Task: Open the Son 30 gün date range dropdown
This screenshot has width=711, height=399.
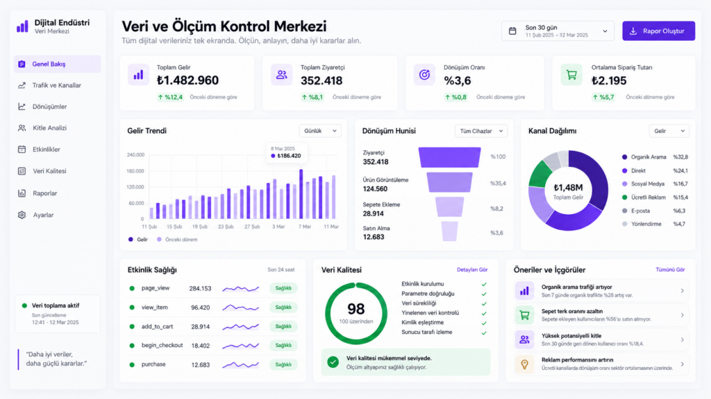Action: (558, 31)
